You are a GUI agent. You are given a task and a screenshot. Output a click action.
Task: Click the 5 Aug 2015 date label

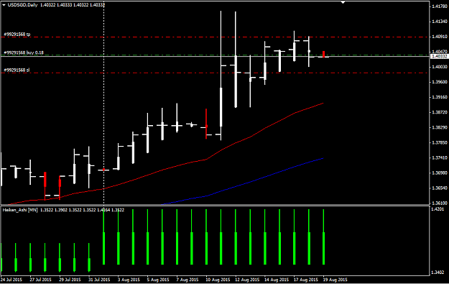158,280
